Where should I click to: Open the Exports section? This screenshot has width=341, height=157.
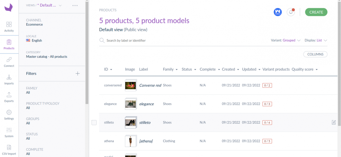[9, 97]
